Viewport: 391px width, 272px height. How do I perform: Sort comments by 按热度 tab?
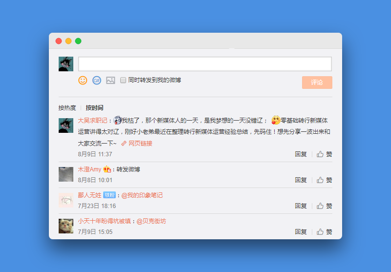[67, 108]
